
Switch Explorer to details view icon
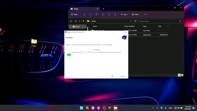pyautogui.click(x=179, y=75)
